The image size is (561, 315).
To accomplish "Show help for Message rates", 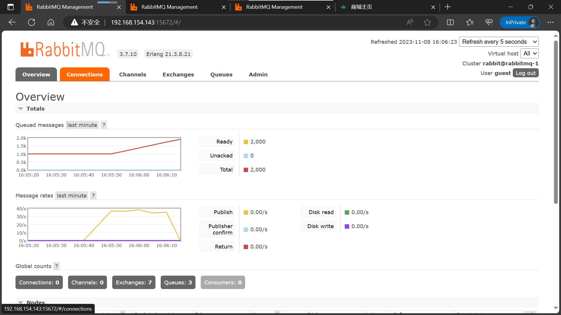I will point(93,195).
